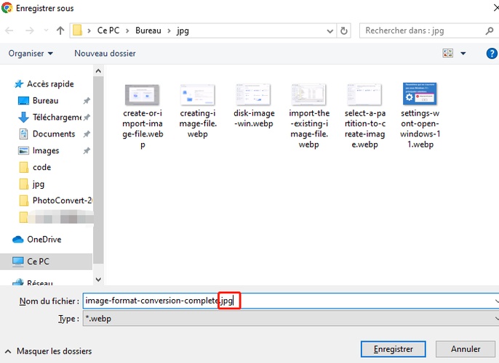Viewport: 499px width, 363px height.
Task: Click Annuler to cancel saving
Action: (x=466, y=349)
